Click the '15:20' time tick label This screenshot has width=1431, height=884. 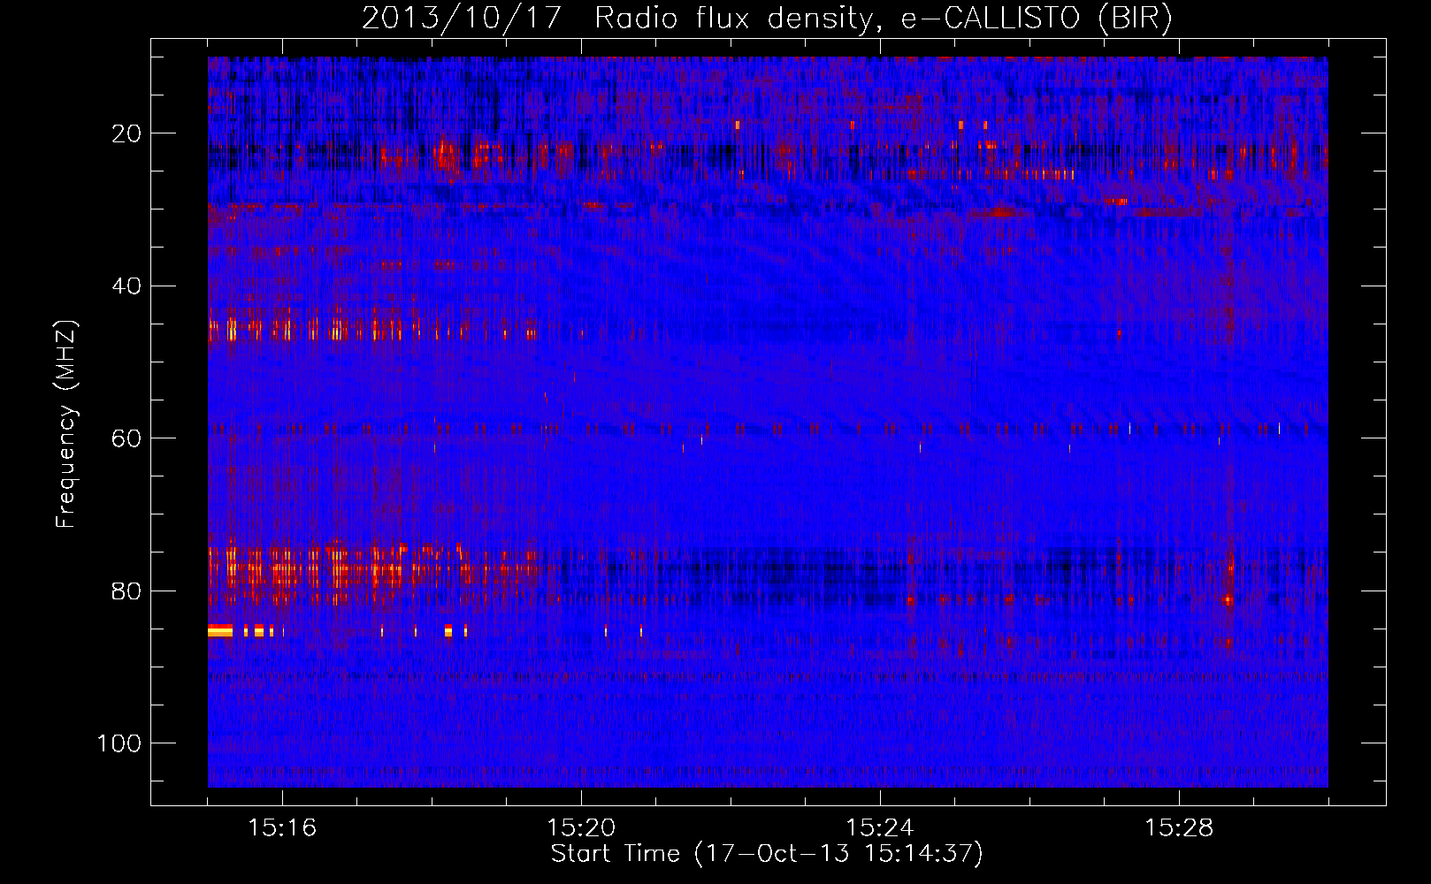(x=581, y=828)
